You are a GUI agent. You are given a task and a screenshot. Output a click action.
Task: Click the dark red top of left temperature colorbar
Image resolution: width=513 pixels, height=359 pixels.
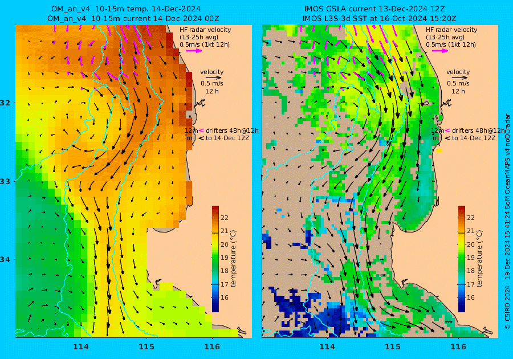click(215, 209)
